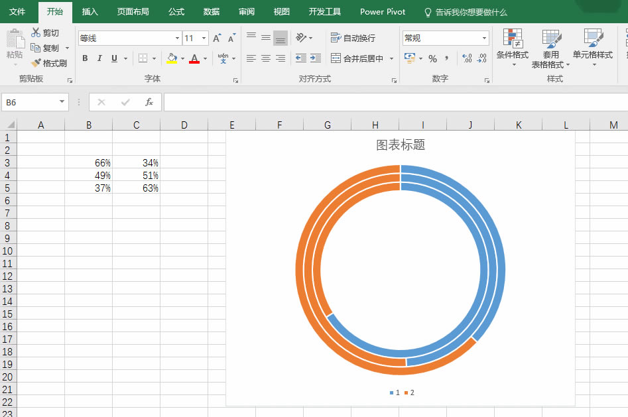The width and height of the screenshot is (628, 417).
Task: Center cell text horizontally
Action: [x=266, y=58]
